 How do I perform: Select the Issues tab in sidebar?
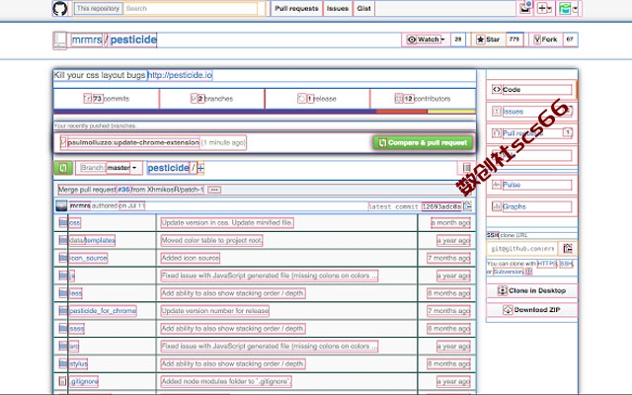coord(531,112)
